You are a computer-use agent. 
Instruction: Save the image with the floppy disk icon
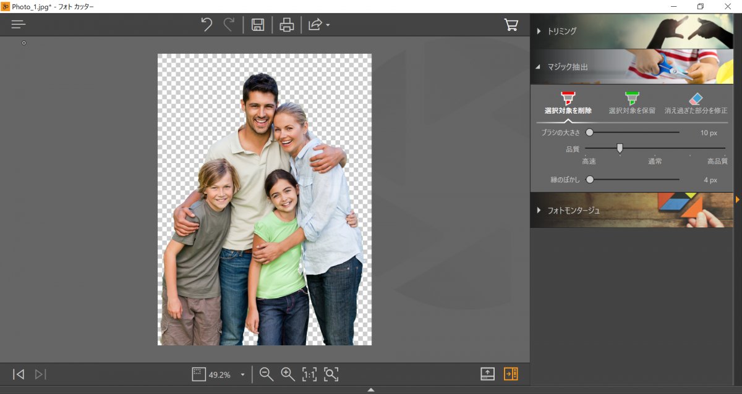258,25
